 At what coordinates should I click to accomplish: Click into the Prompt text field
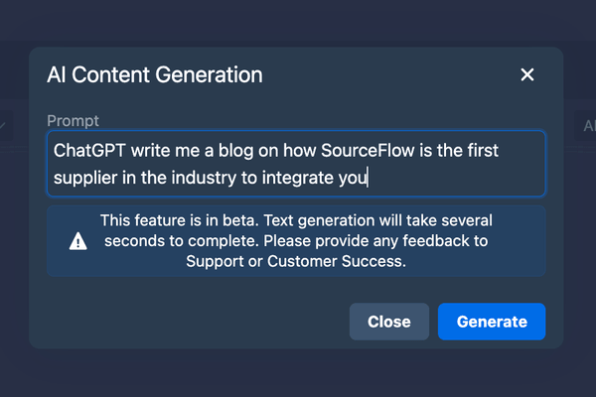296,164
